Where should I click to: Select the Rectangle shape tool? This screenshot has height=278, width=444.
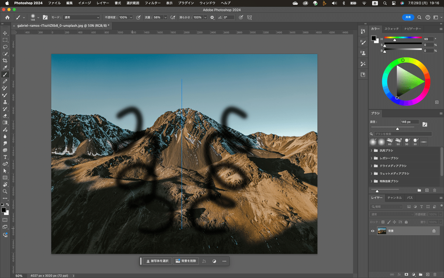(x=5, y=178)
